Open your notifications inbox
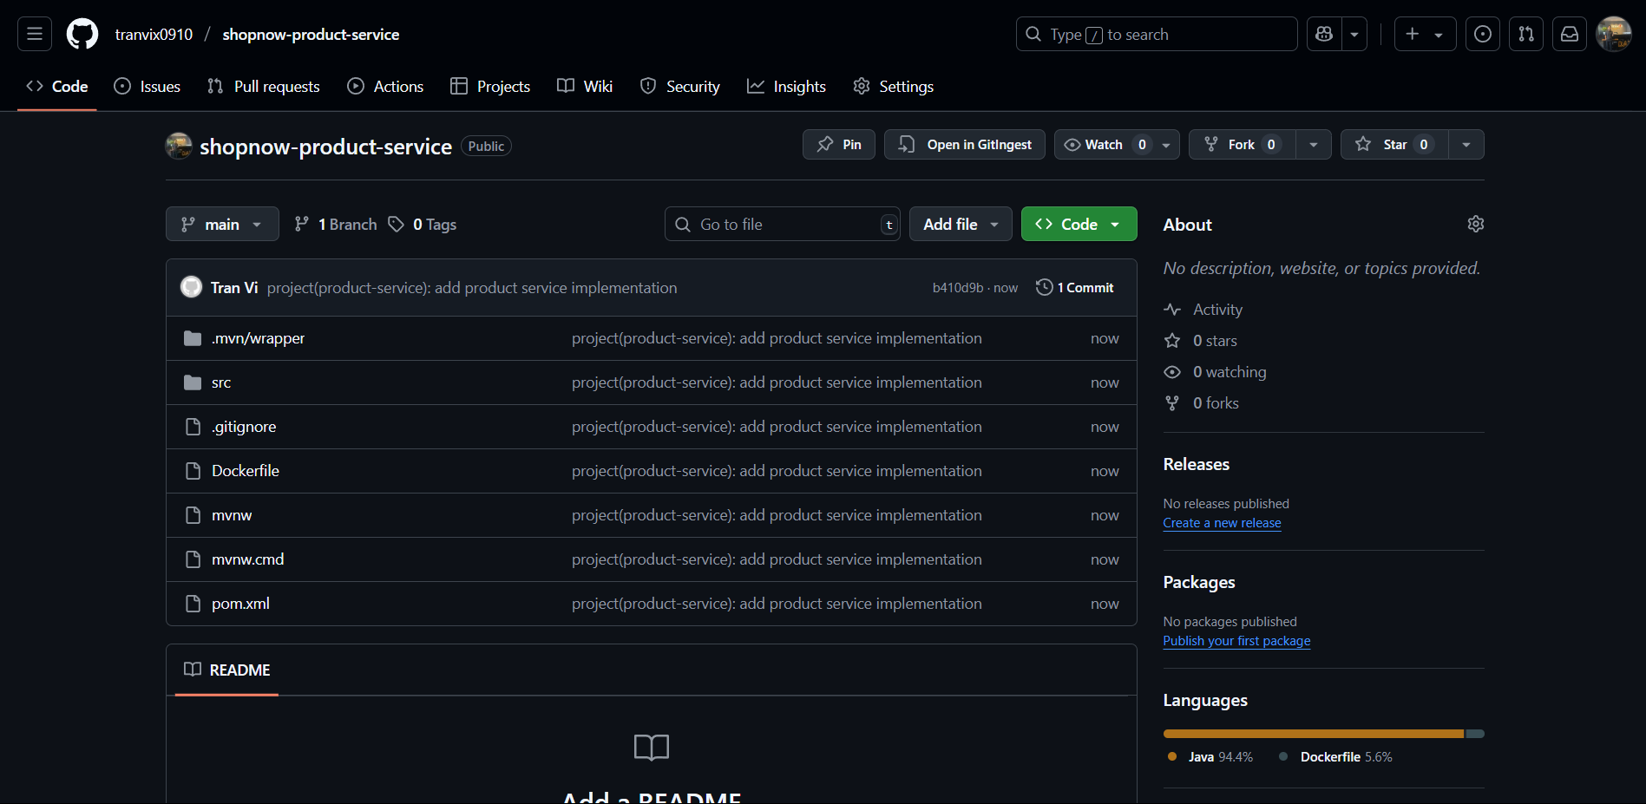This screenshot has width=1646, height=804. coord(1570,33)
